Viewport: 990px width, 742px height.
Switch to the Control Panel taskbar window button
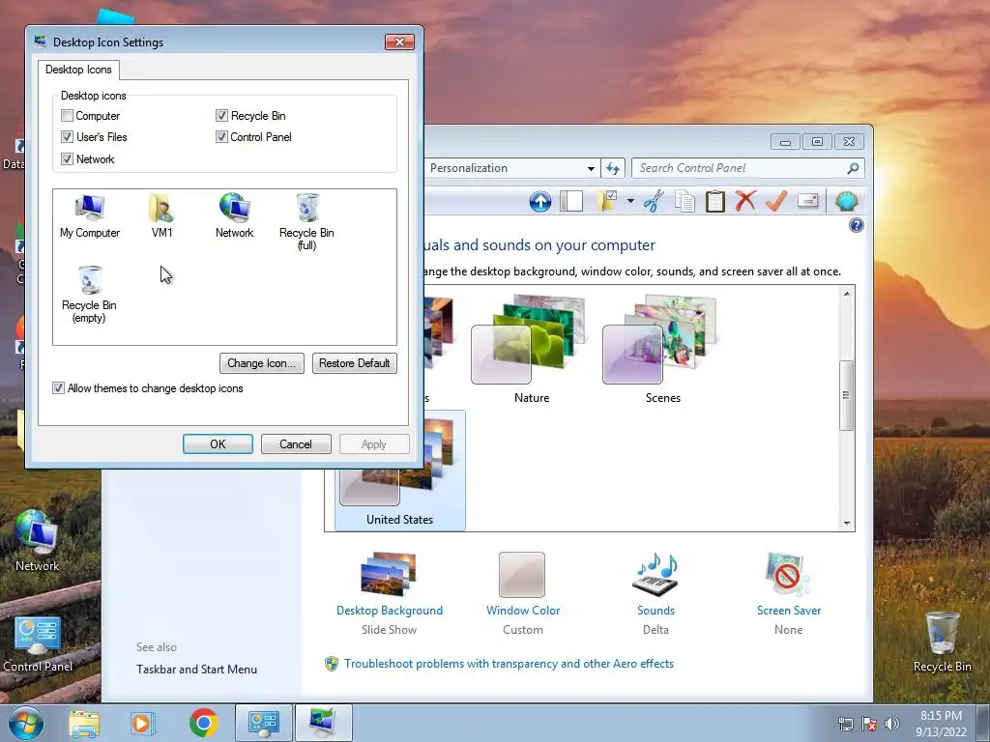click(x=263, y=723)
